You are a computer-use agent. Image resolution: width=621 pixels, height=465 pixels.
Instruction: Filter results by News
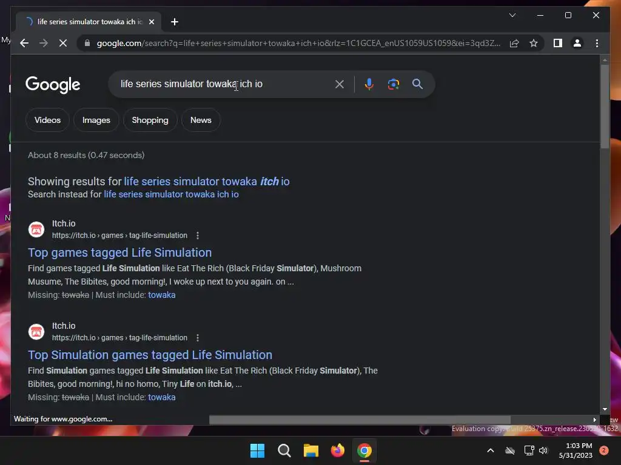point(201,120)
